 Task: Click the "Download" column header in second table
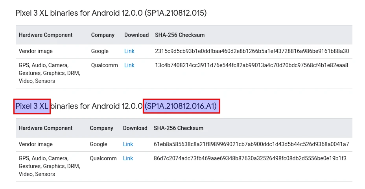135,128
